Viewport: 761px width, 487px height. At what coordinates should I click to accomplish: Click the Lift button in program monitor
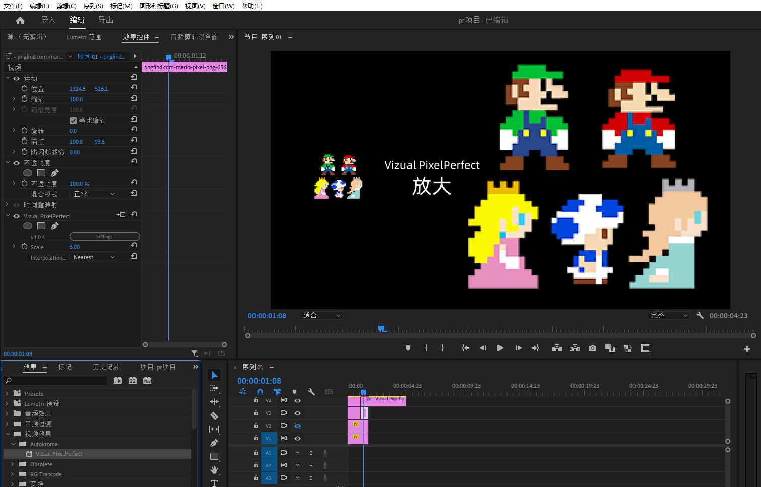557,348
